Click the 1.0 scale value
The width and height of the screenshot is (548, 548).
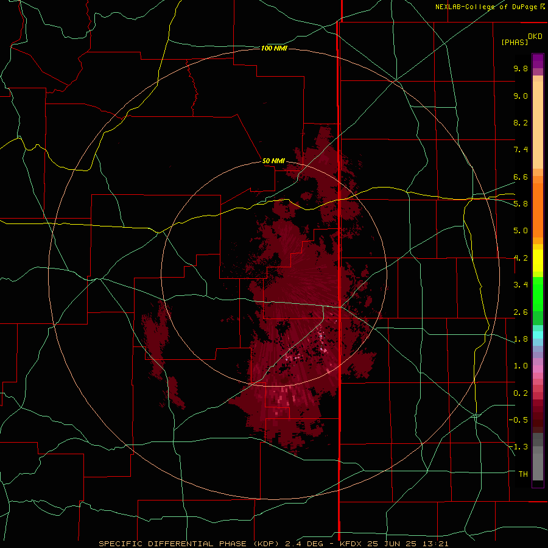click(521, 366)
